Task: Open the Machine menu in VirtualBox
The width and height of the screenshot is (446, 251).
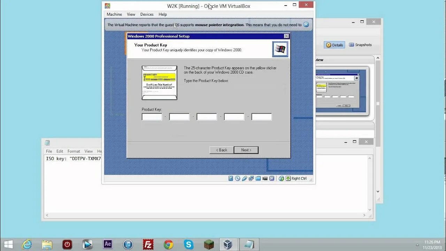Action: [114, 14]
